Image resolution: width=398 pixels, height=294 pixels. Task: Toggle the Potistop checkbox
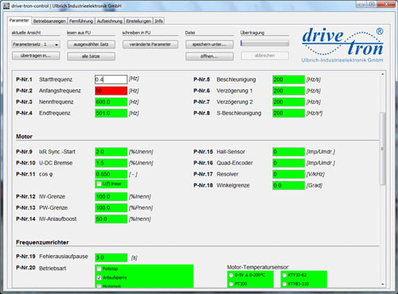[x=99, y=269]
